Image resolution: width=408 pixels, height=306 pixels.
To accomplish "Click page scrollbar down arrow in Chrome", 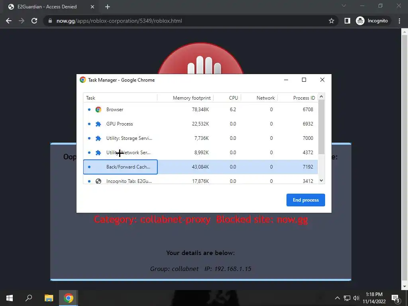I will [404, 286].
